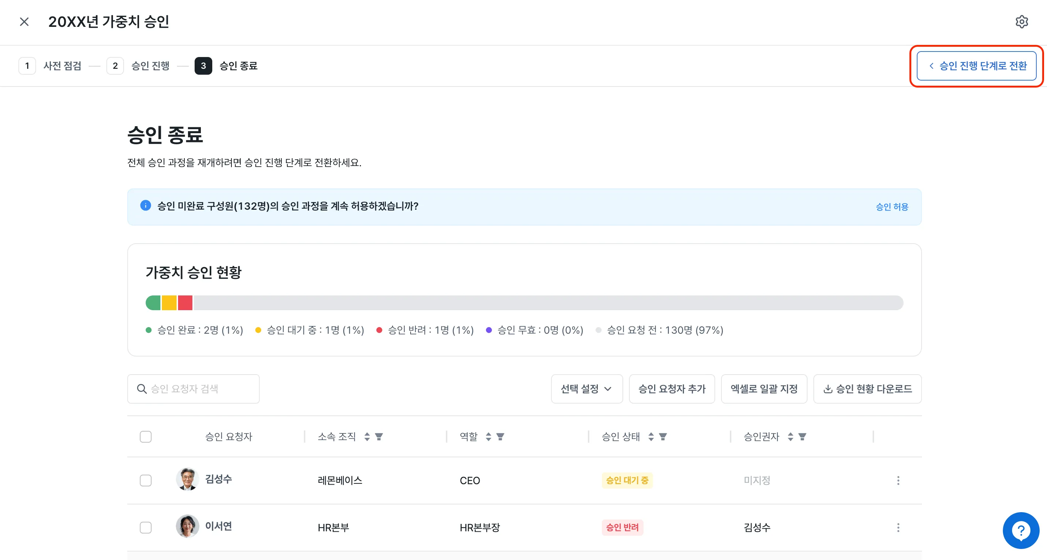Click the 승인 허용 link

click(x=892, y=207)
